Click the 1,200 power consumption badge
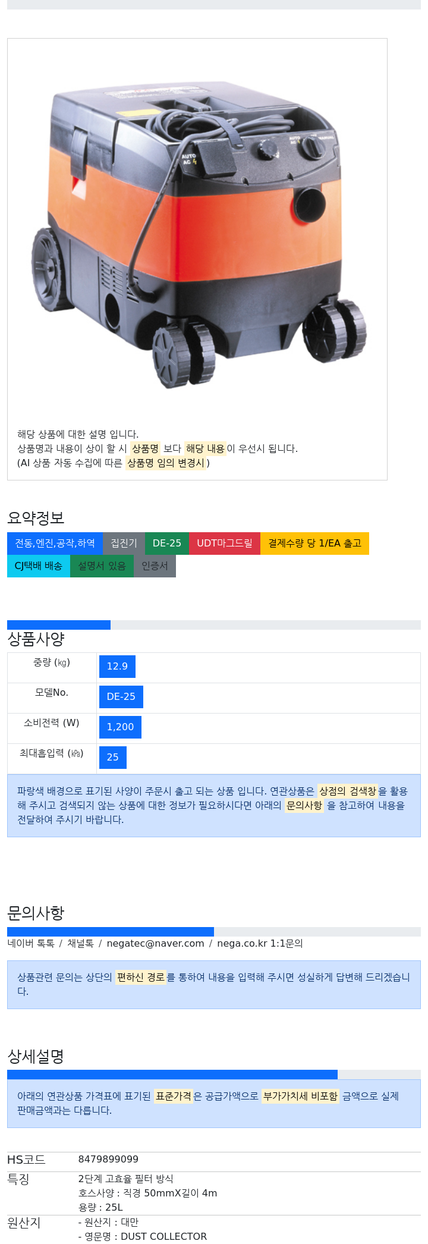Screen dimensions: 428x1244 point(120,727)
